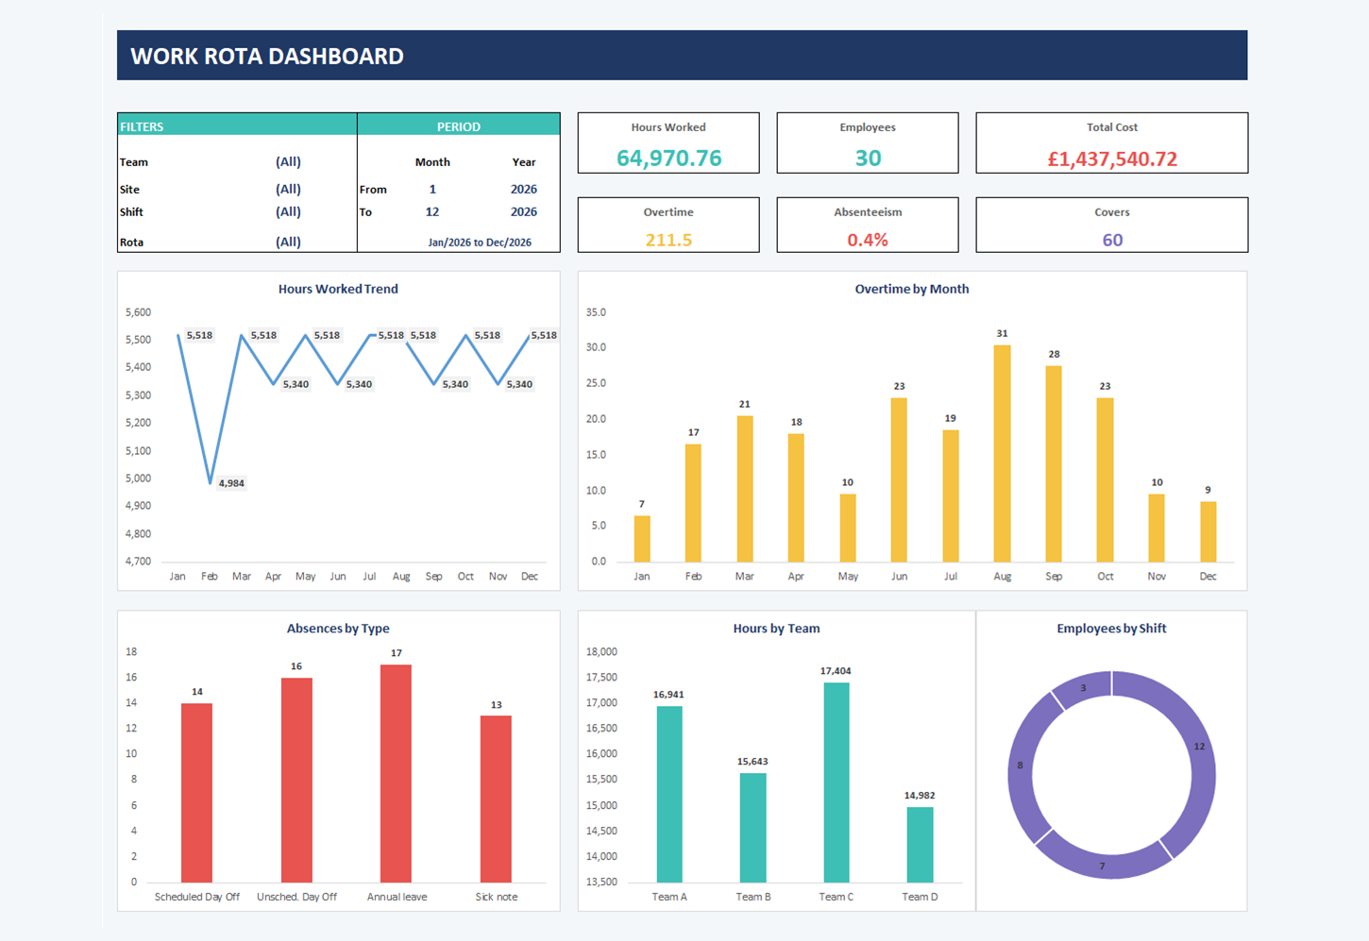Image resolution: width=1369 pixels, height=941 pixels.
Task: Click the Absenteeism value 0.4%
Action: pyautogui.click(x=868, y=240)
